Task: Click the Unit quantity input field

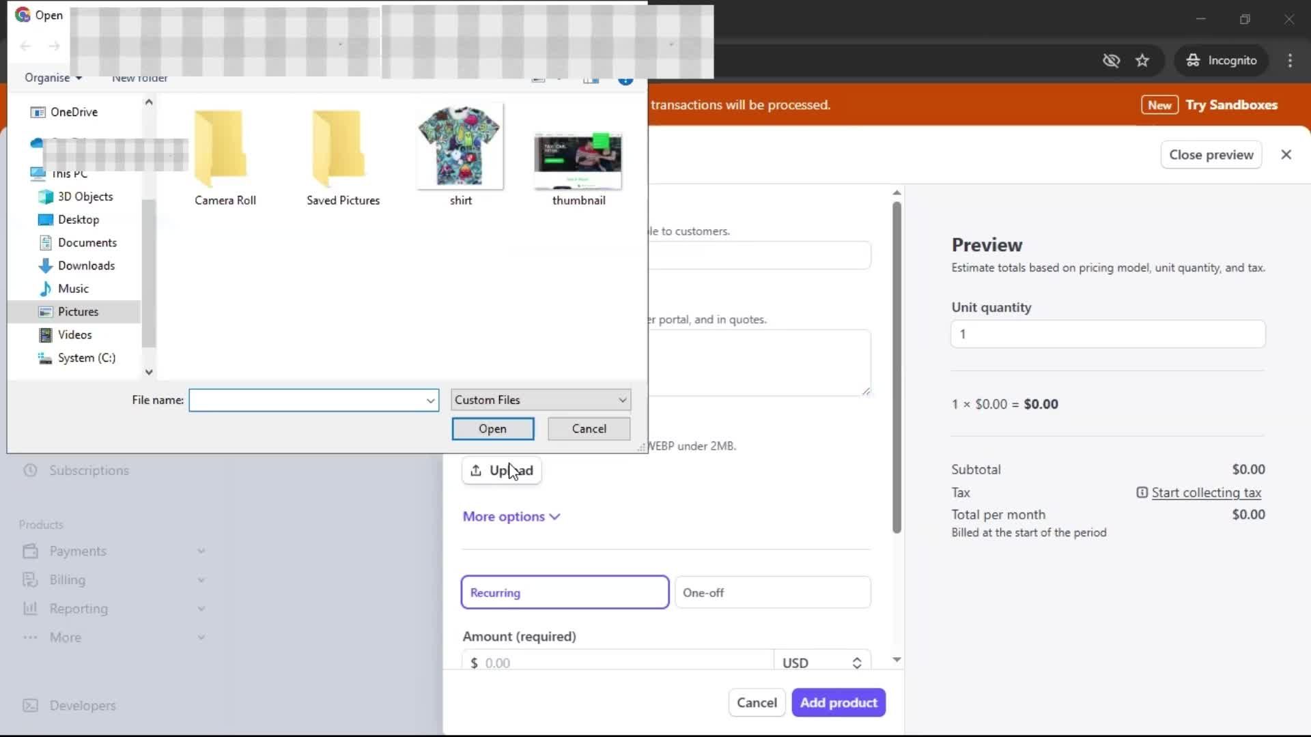Action: tap(1108, 334)
